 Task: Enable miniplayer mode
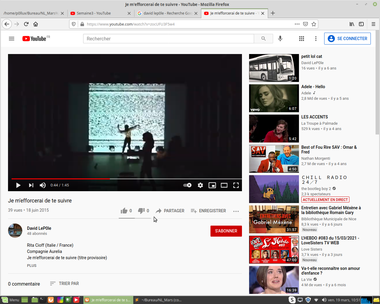coord(212,185)
